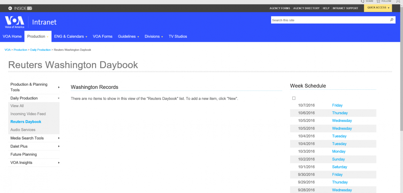This screenshot has width=403, height=193.
Task: Toggle the Week Schedule select-all checkbox
Action: (294, 98)
